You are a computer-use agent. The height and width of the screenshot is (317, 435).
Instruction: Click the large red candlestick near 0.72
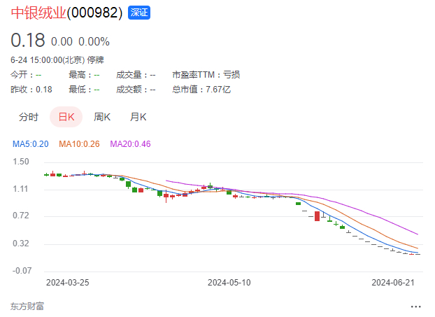click(x=317, y=216)
